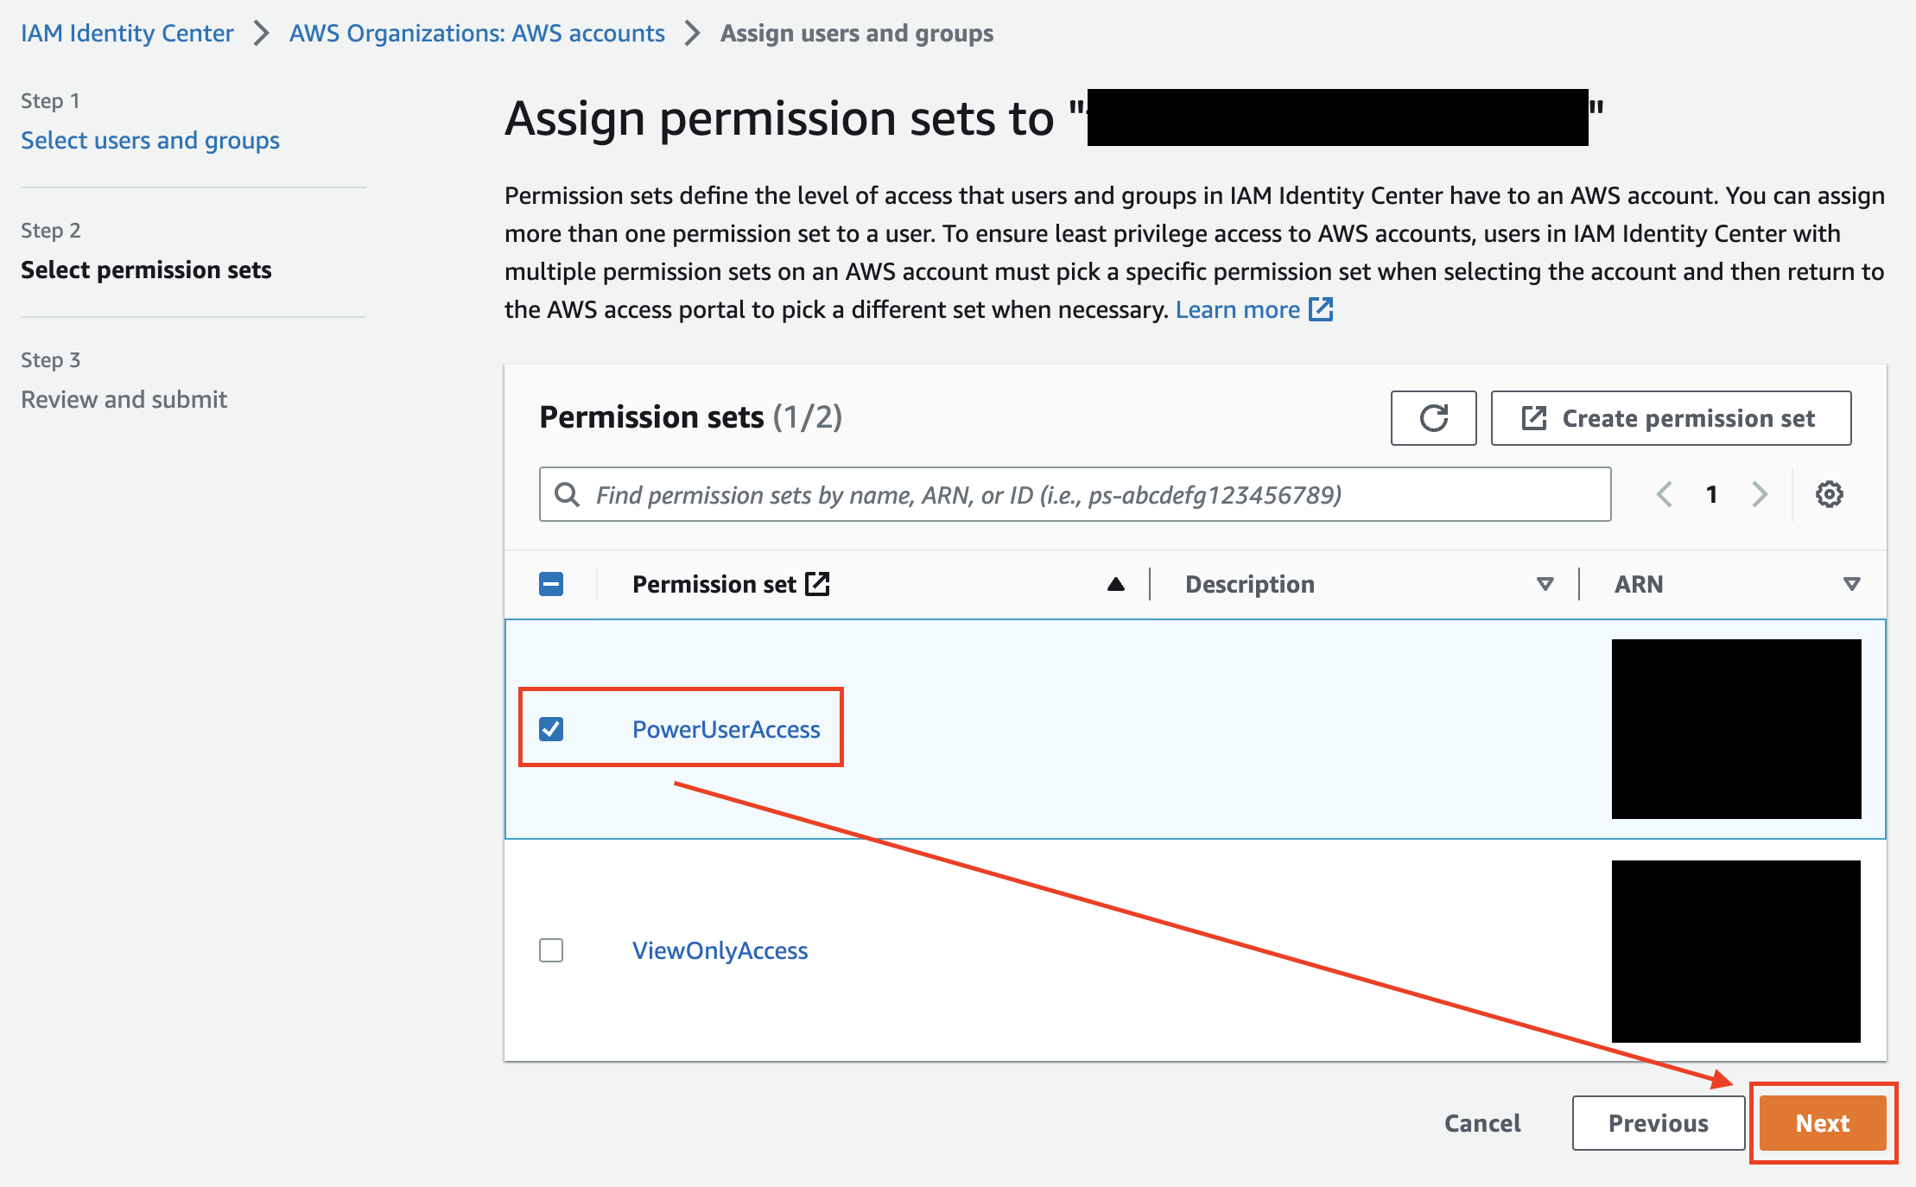
Task: Click external link icon next to Learn more
Action: click(1321, 309)
